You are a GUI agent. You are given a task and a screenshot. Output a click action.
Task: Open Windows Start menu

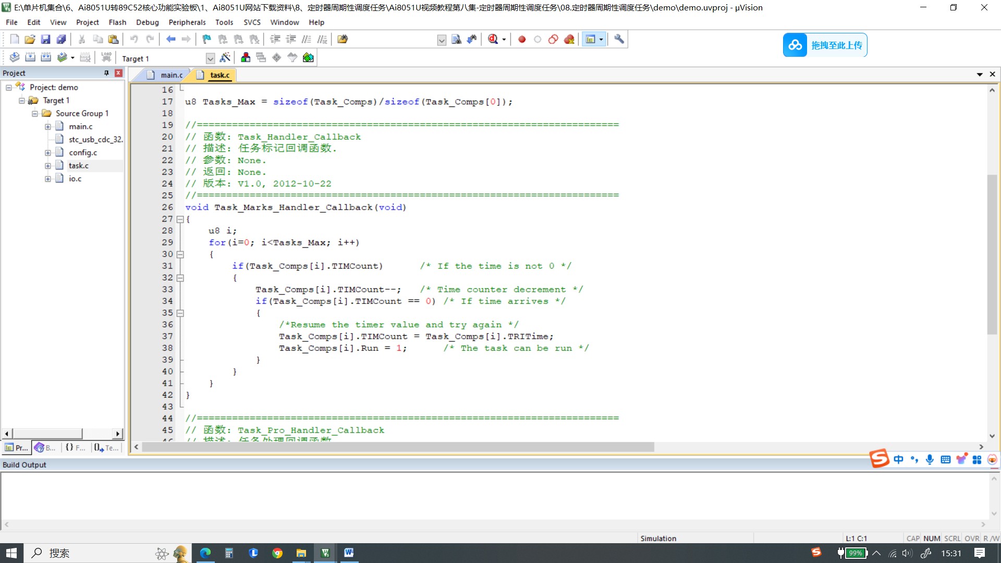tap(11, 553)
